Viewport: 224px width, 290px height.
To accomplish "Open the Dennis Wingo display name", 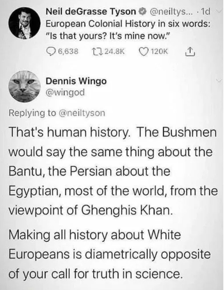I will (76, 81).
